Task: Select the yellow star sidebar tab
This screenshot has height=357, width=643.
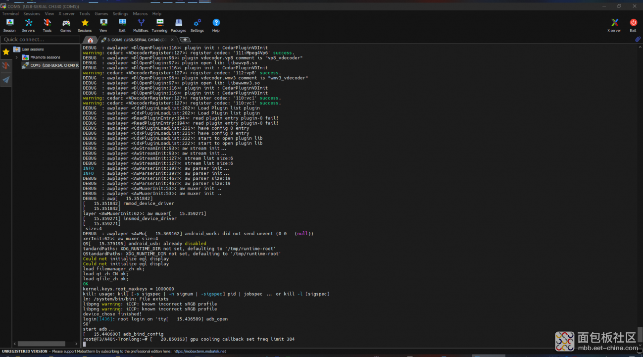Action: (x=6, y=51)
